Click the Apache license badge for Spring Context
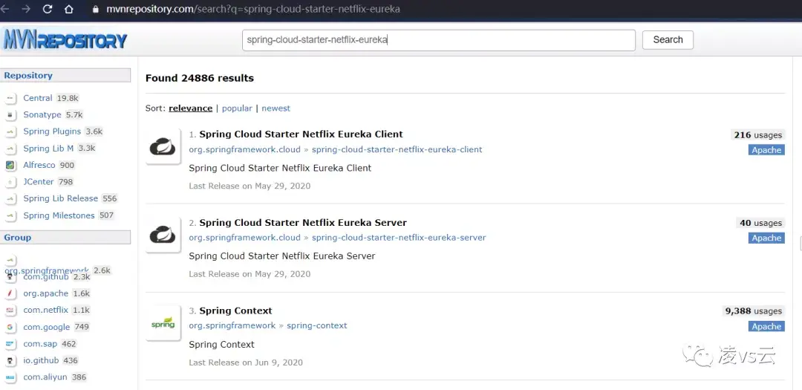This screenshot has height=390, width=802. click(x=766, y=327)
